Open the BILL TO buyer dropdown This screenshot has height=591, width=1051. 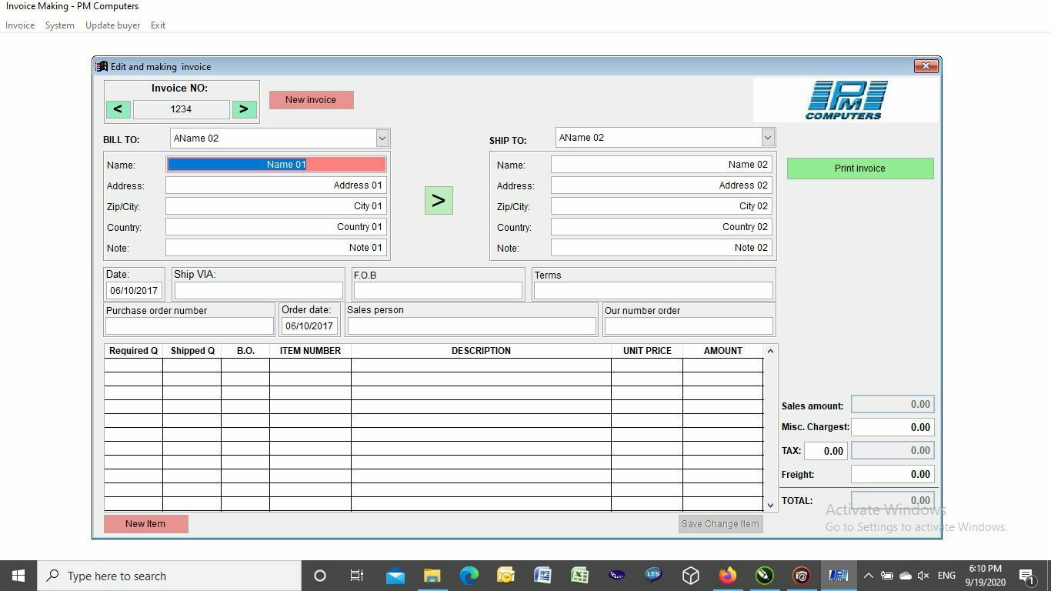click(382, 138)
